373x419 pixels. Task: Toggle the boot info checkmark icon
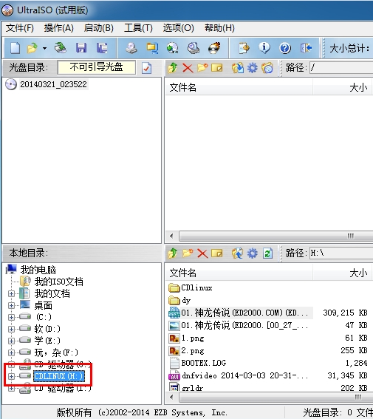[146, 68]
